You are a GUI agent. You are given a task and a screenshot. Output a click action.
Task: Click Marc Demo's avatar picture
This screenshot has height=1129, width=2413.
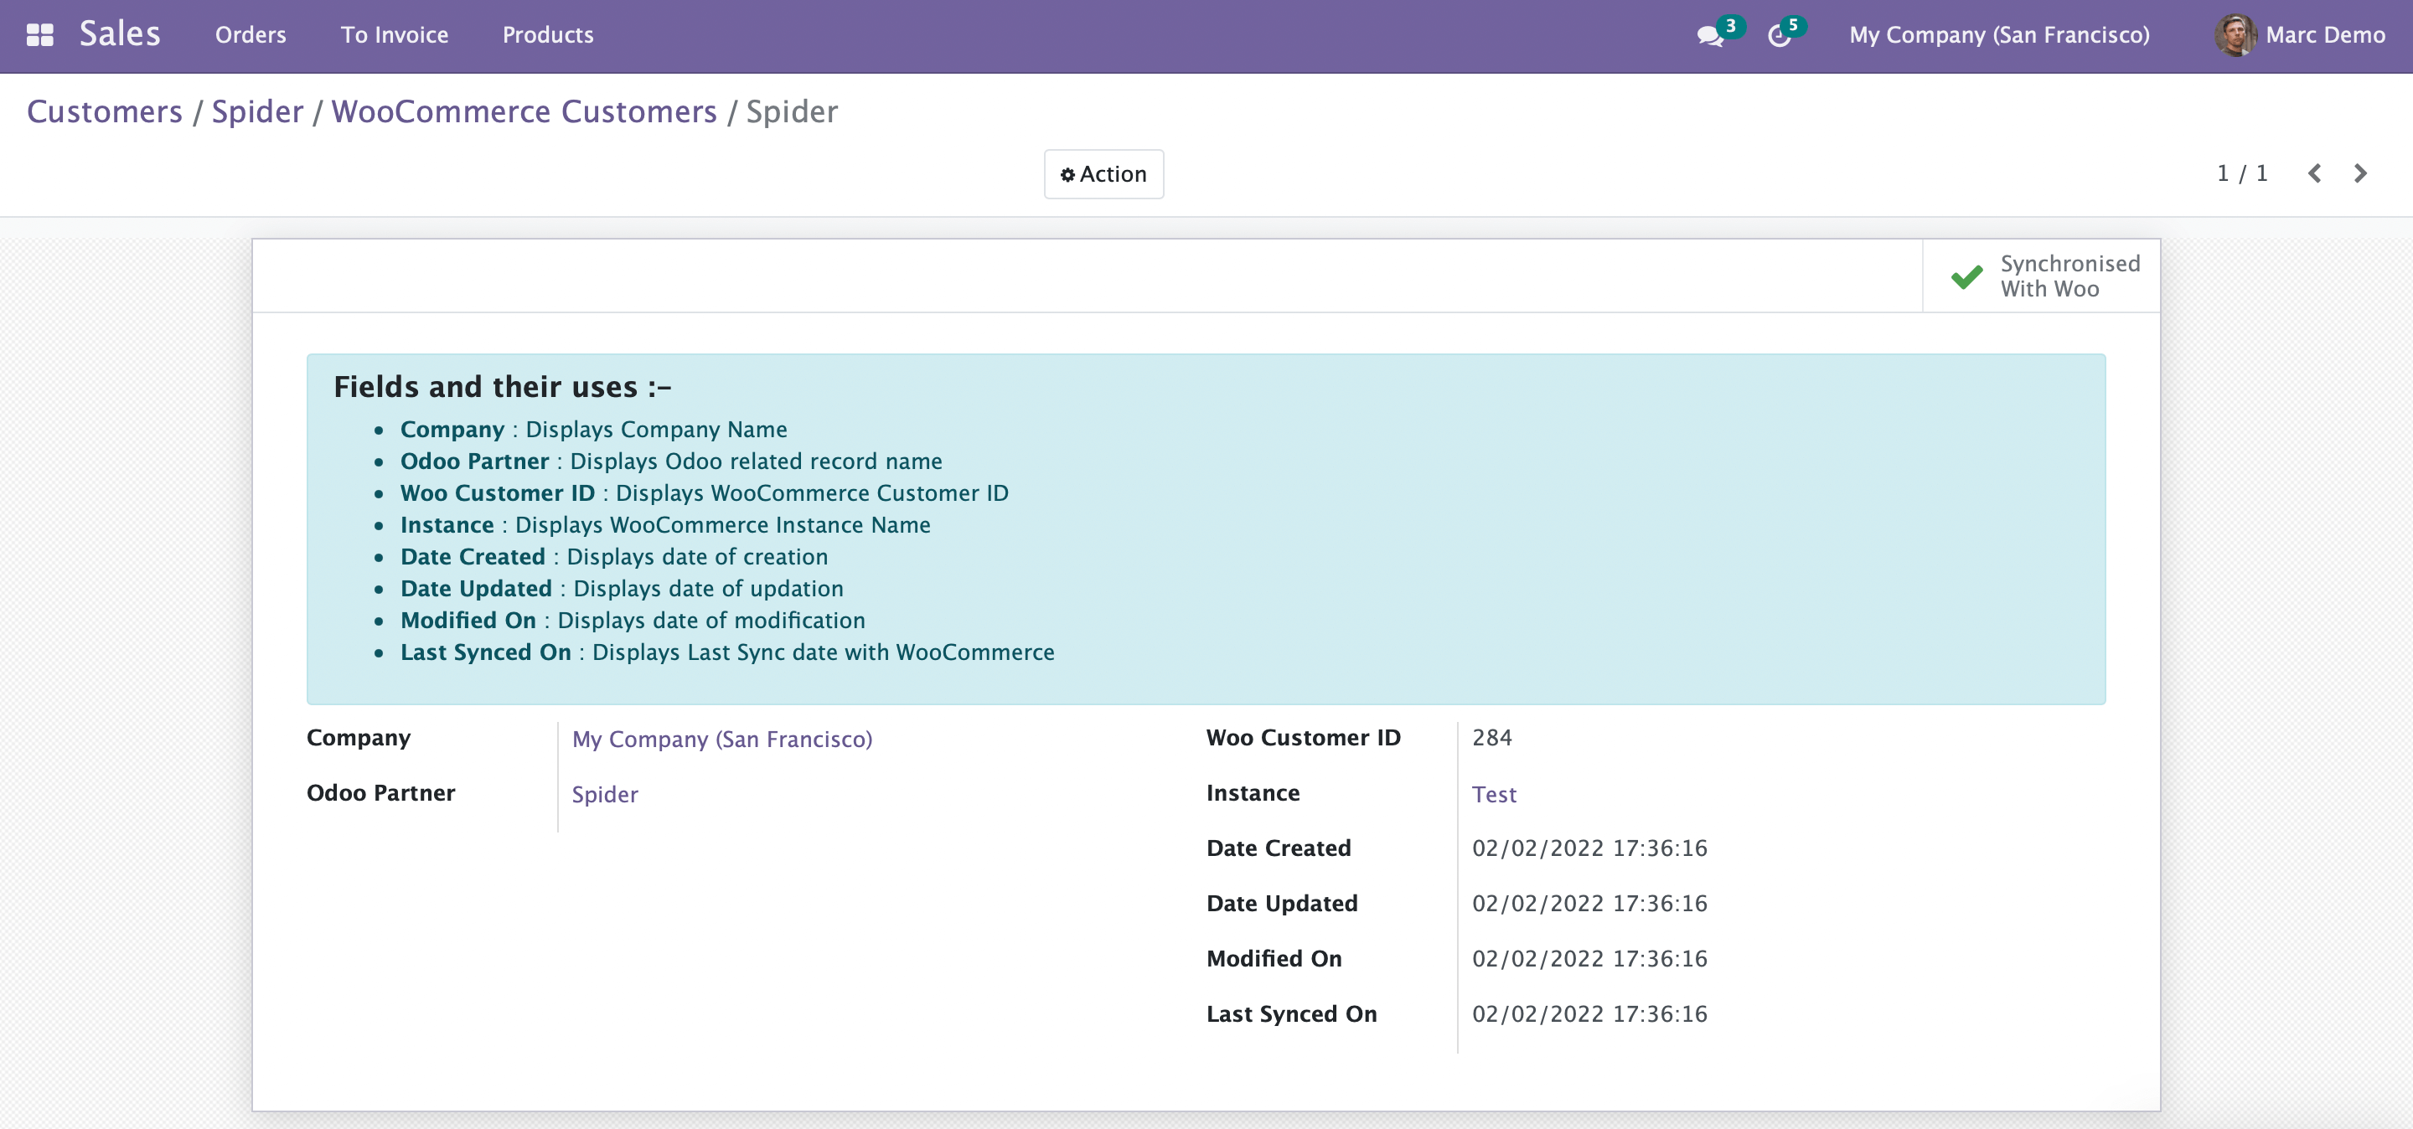[2235, 35]
